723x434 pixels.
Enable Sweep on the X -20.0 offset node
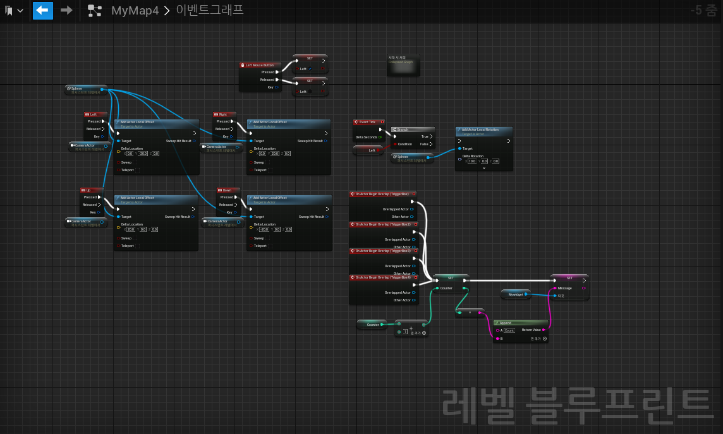[x=268, y=238]
